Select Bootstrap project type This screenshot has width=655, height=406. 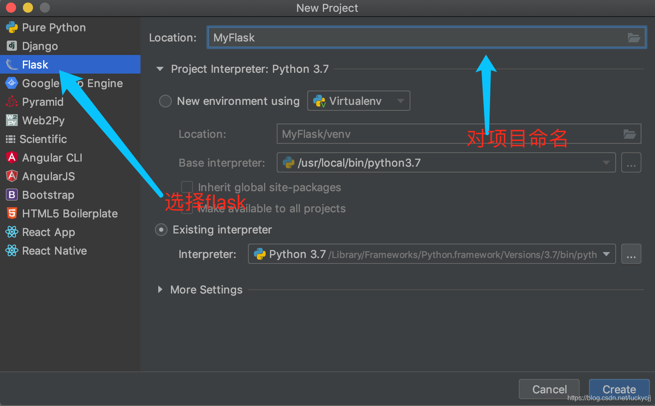pos(70,195)
